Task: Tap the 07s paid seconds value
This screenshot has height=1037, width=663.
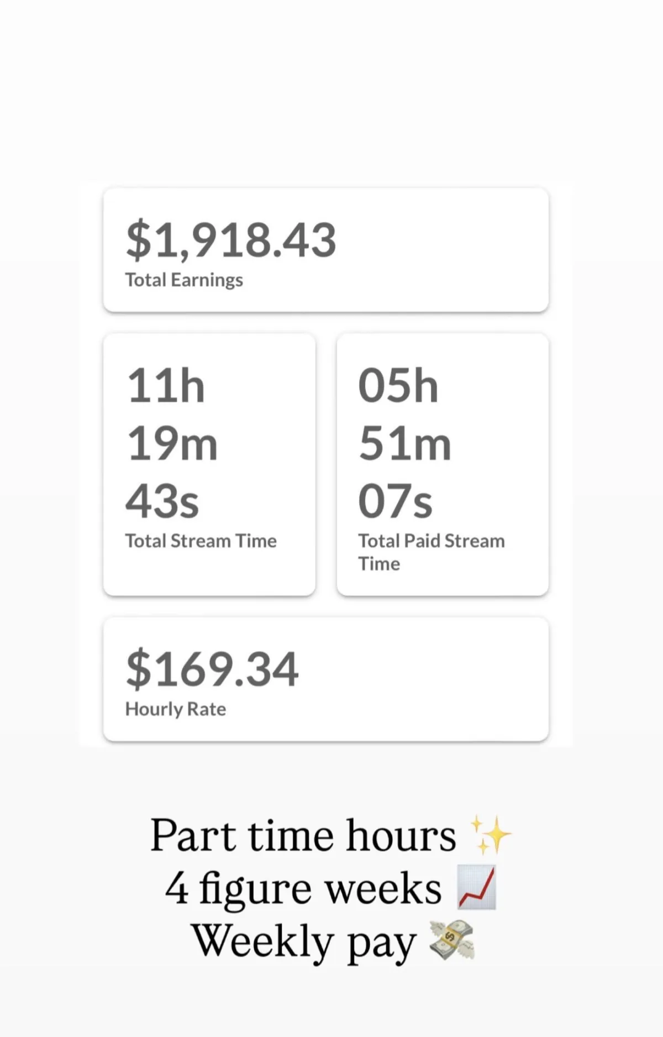Action: [395, 501]
